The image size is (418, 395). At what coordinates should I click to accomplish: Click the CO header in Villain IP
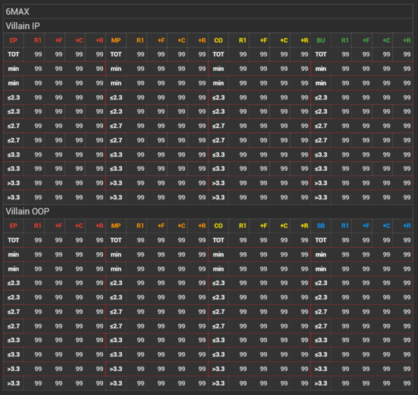coord(219,40)
